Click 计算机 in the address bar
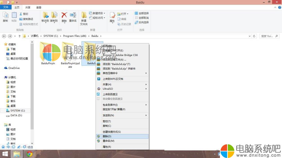This screenshot has width=282, height=158. pos(34,36)
